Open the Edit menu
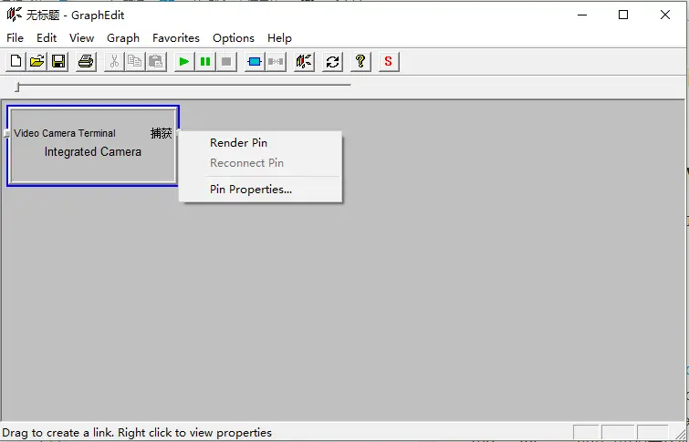 click(47, 38)
